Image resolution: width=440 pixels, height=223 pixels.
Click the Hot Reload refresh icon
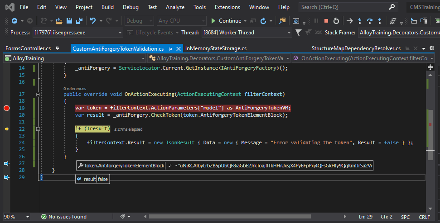(263, 21)
